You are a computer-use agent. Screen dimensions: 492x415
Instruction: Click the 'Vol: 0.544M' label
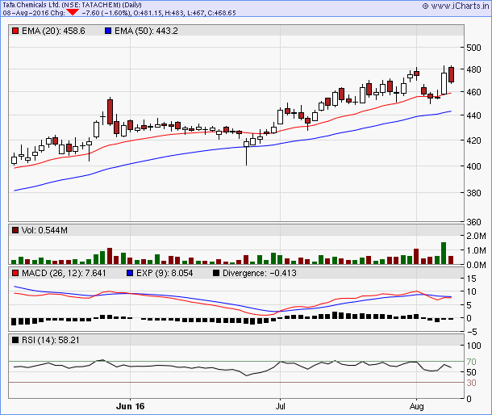(x=44, y=230)
